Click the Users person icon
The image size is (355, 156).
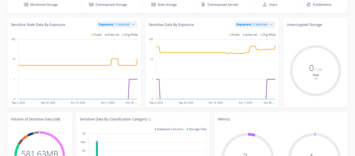[265, 4]
